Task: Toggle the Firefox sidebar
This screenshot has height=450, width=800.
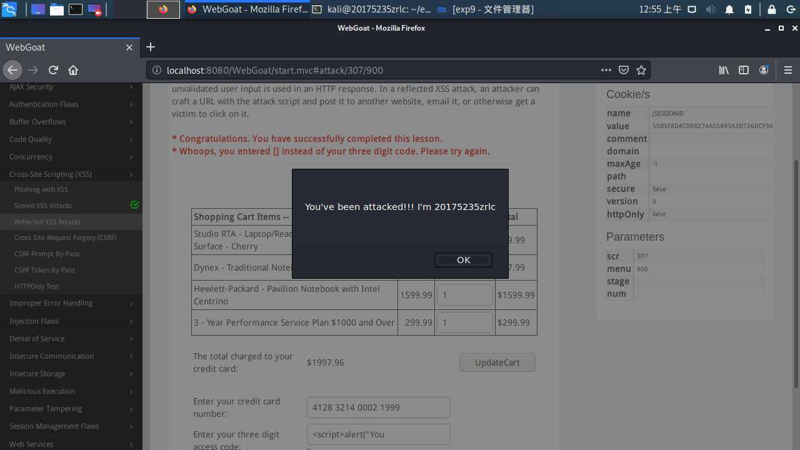Action: pyautogui.click(x=744, y=70)
